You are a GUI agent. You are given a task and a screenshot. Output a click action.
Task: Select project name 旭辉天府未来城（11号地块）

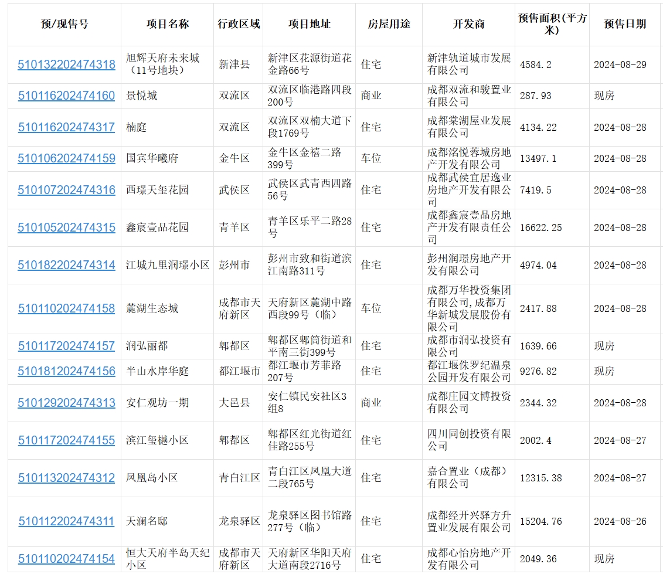tap(163, 64)
